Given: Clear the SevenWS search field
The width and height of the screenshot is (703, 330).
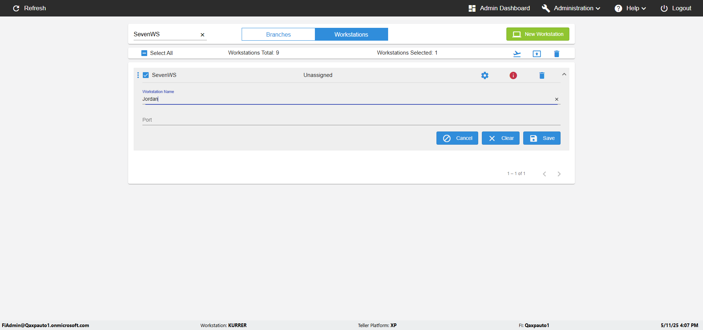Looking at the screenshot, I should point(202,35).
